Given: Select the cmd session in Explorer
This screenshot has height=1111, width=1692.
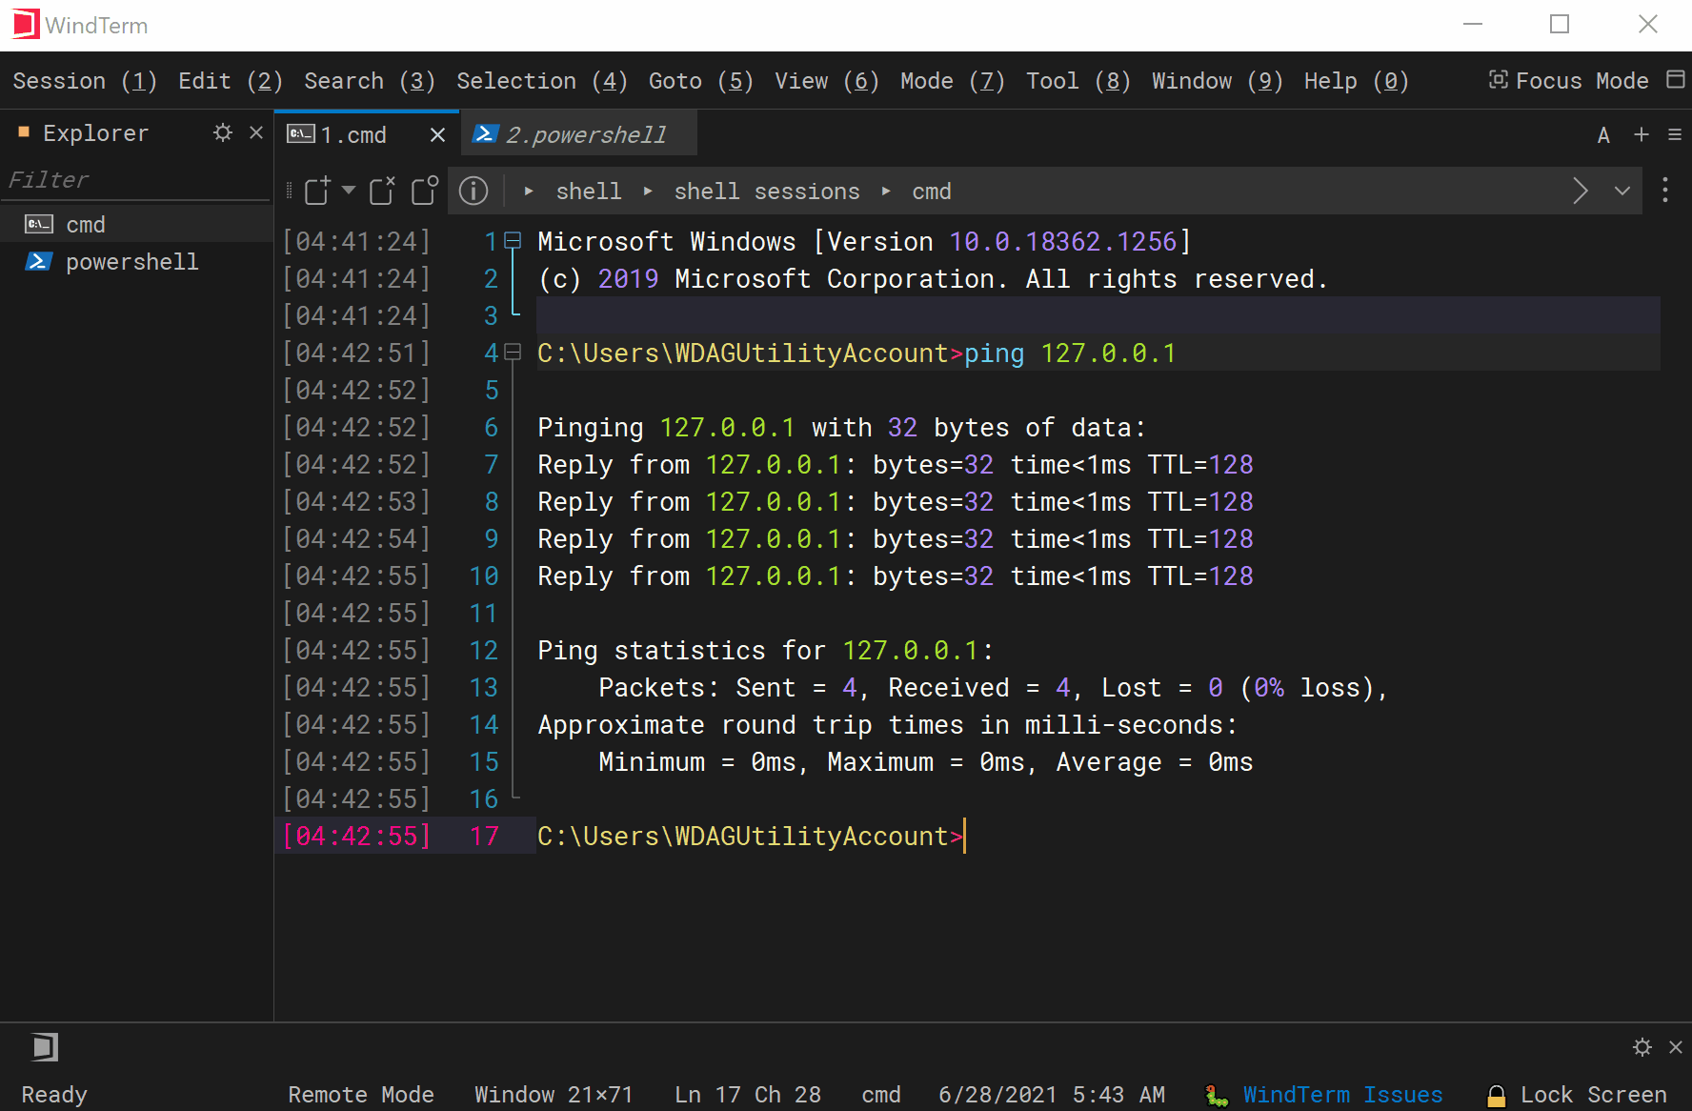Looking at the screenshot, I should pos(136,224).
